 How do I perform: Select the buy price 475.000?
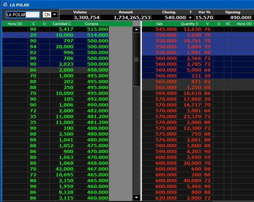coord(97,145)
